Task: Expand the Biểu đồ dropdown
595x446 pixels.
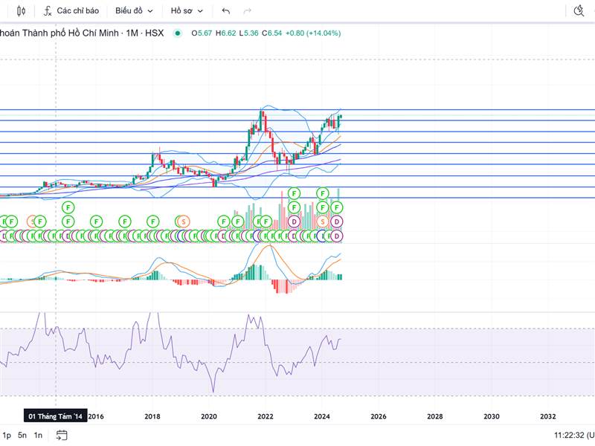Action: (134, 11)
